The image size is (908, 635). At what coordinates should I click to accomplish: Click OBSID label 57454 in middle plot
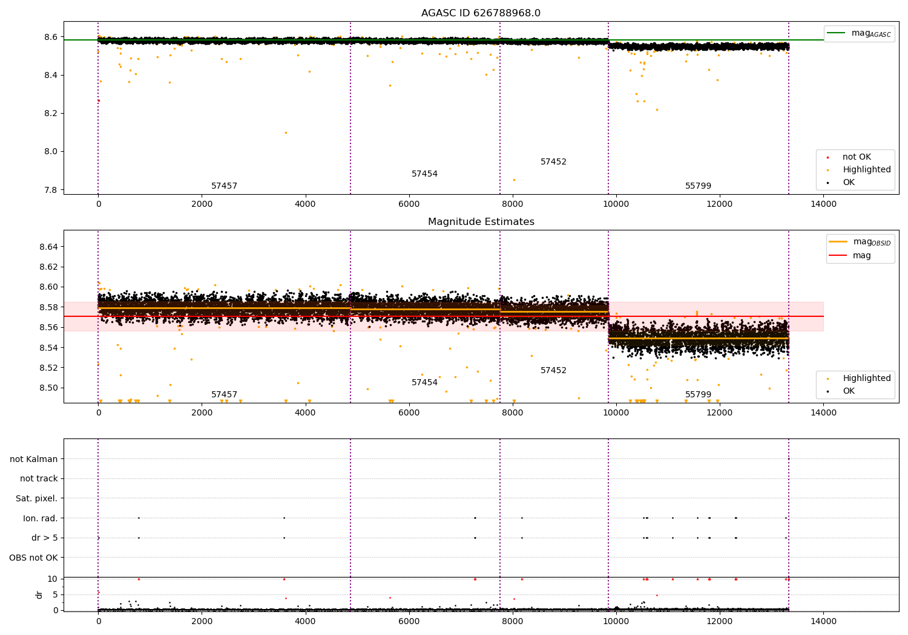click(x=424, y=383)
